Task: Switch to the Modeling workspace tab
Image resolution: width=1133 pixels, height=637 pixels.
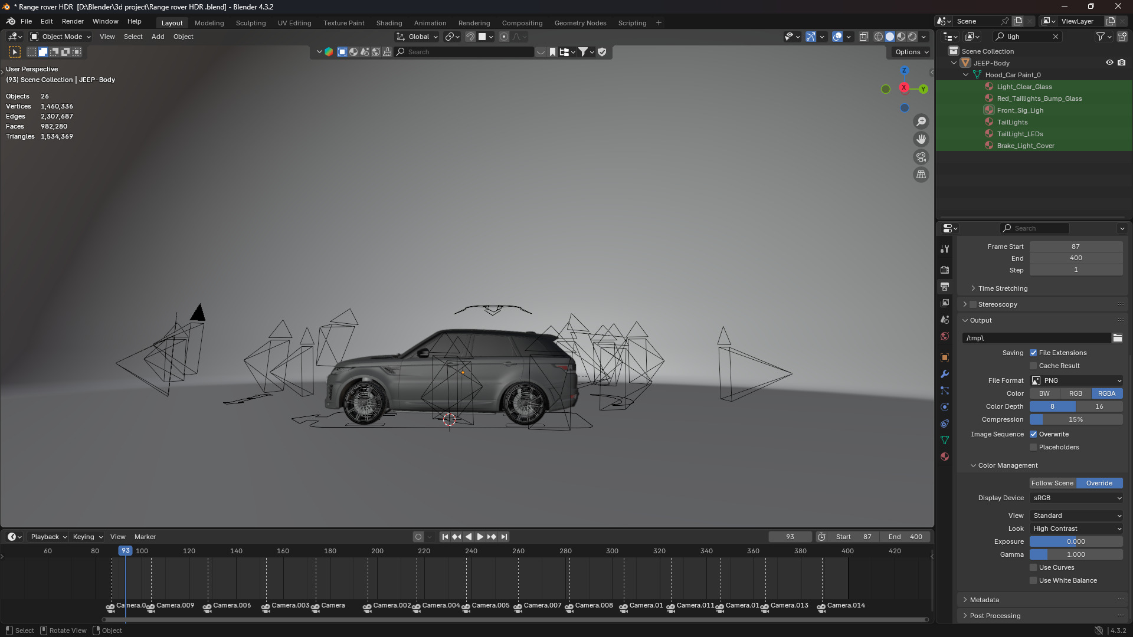Action: coord(209,23)
